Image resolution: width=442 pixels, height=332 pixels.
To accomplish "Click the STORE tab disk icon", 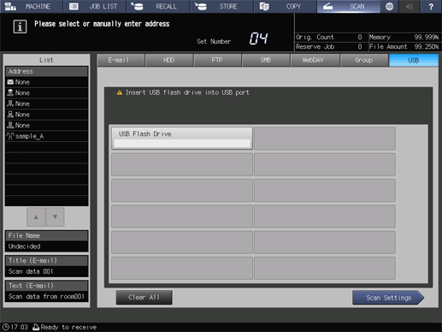I will [x=201, y=6].
